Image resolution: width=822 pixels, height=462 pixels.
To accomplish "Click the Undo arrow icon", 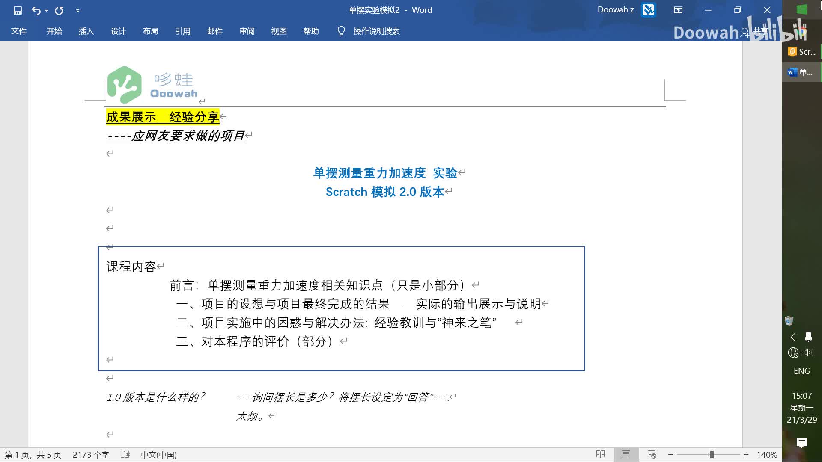I will (36, 10).
